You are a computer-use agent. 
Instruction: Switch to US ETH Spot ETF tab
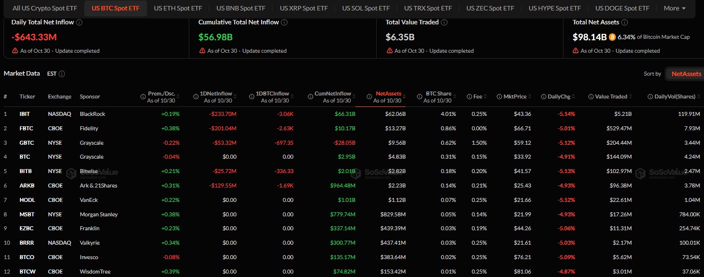(x=178, y=8)
